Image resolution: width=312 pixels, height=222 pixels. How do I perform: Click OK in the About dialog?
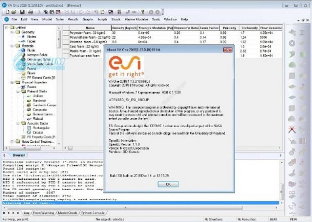click(168, 184)
